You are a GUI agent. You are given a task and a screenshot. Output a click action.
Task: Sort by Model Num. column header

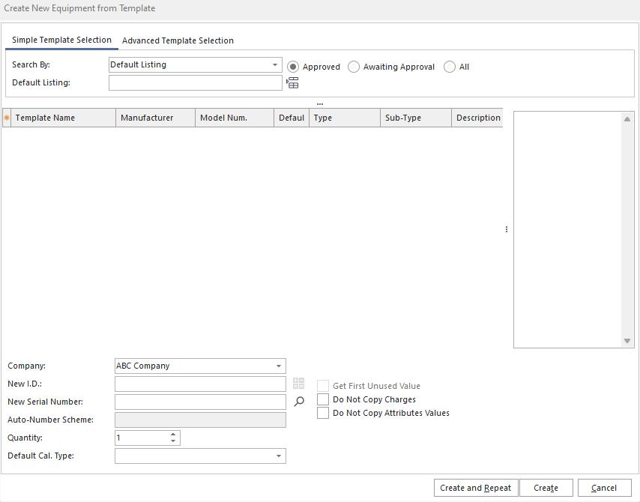coord(235,118)
